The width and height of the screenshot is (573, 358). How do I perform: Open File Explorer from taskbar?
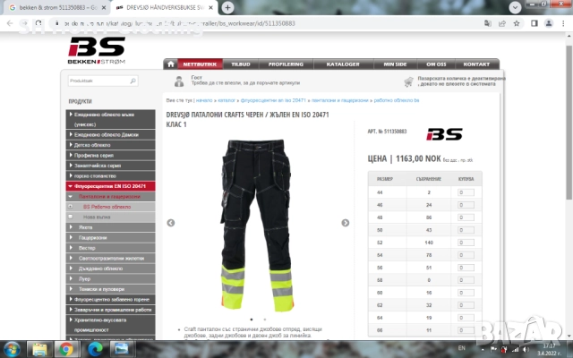tap(39, 350)
